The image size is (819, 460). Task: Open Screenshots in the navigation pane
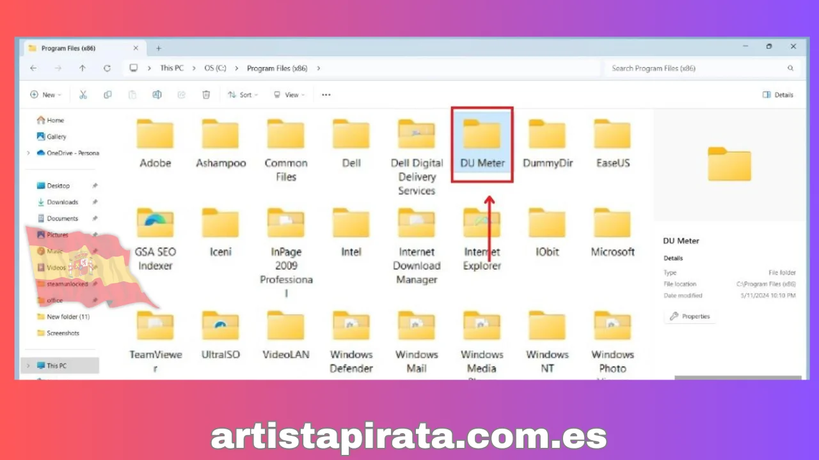(58, 333)
